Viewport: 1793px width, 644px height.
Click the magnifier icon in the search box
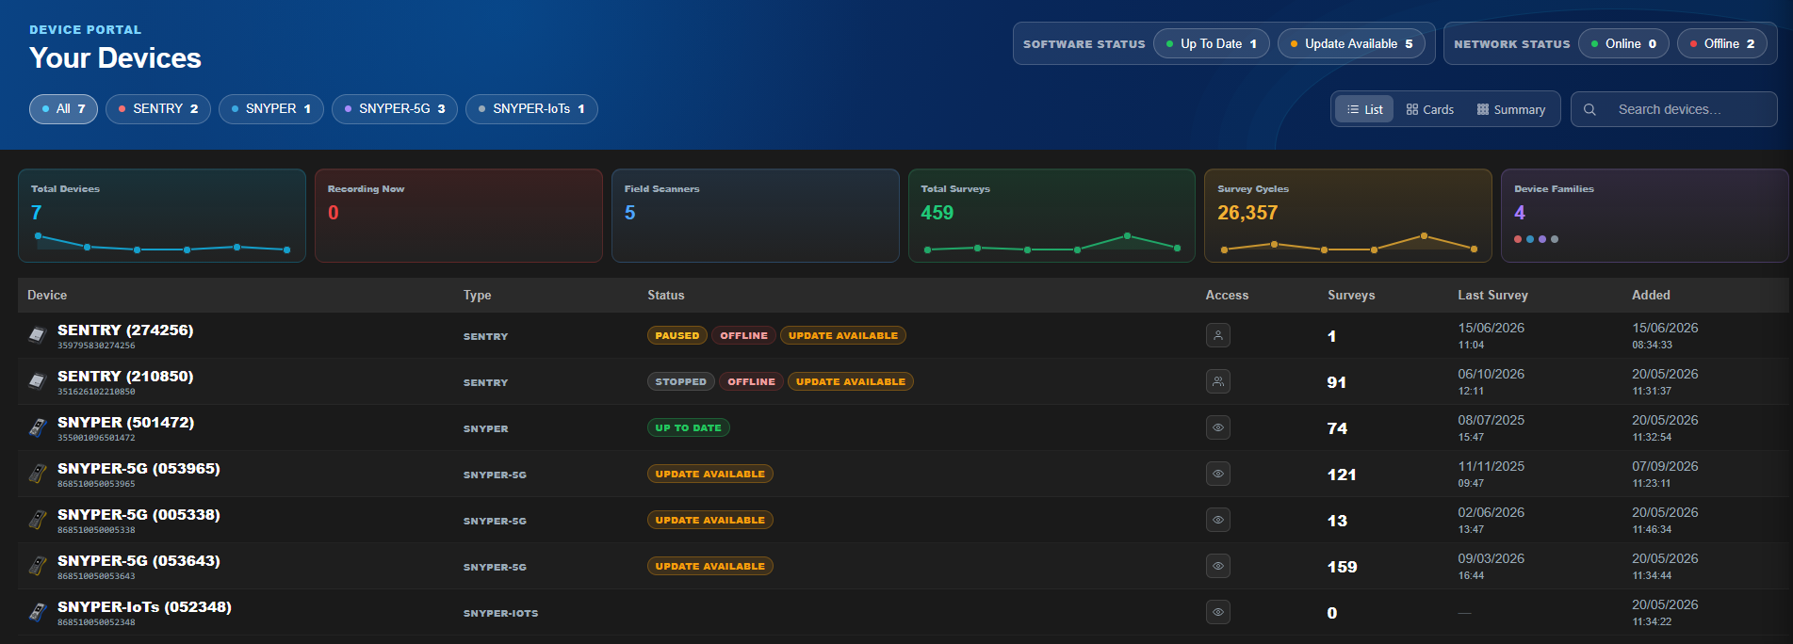(1589, 109)
